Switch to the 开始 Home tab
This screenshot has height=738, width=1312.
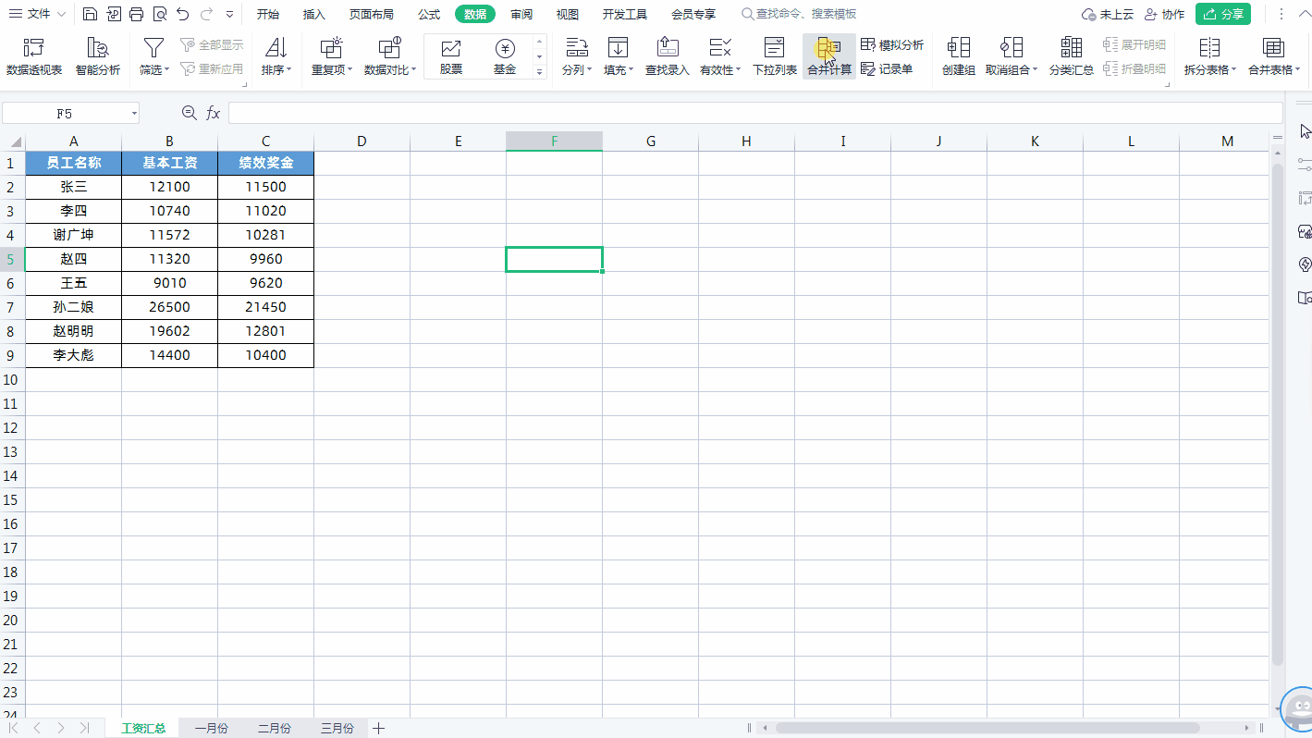268,14
